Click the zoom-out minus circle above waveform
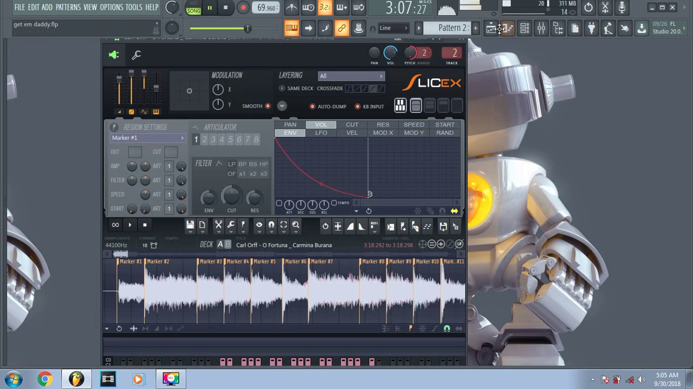The height and width of the screenshot is (389, 693). pyautogui.click(x=432, y=244)
